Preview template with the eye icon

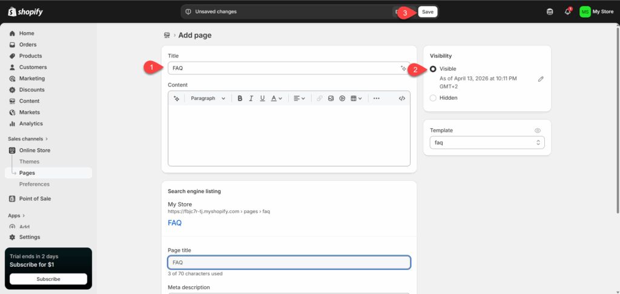tap(537, 131)
